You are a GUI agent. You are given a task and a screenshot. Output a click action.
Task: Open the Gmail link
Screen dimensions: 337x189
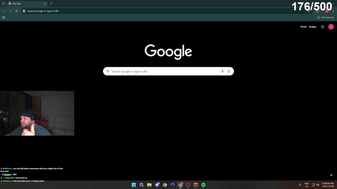pos(303,27)
